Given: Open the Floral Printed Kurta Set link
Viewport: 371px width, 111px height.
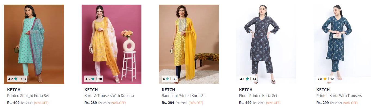Looking at the screenshot, I should [258, 96].
